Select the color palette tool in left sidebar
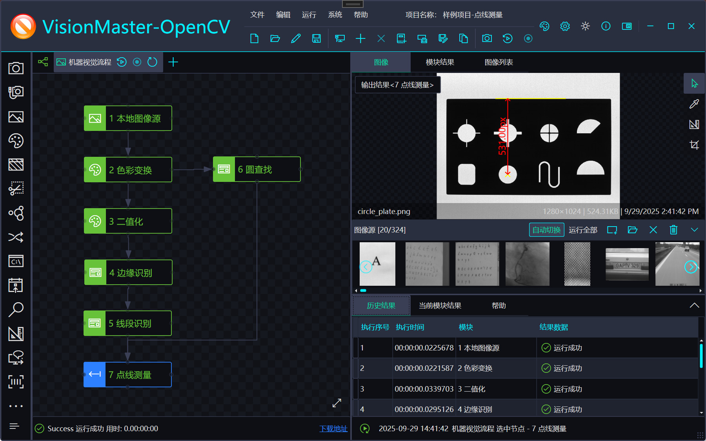The image size is (706, 441). tap(16, 141)
